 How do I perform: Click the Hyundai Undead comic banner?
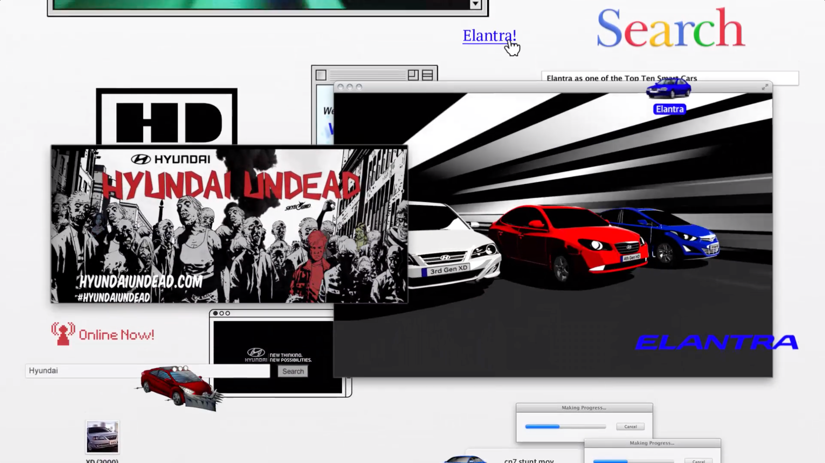229,224
